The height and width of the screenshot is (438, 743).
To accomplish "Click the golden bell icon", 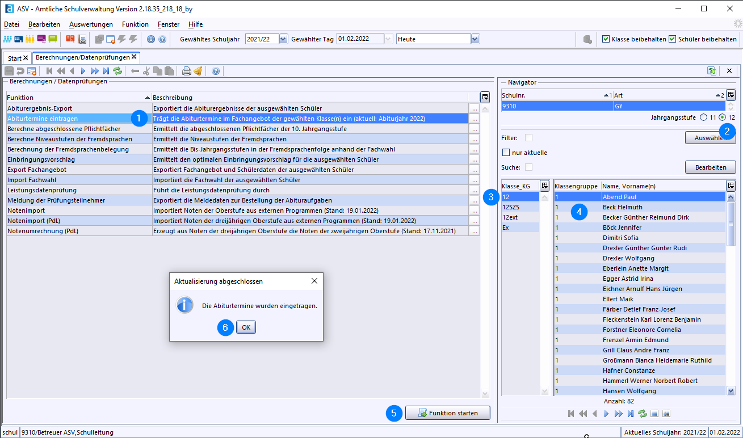I will pyautogui.click(x=198, y=71).
